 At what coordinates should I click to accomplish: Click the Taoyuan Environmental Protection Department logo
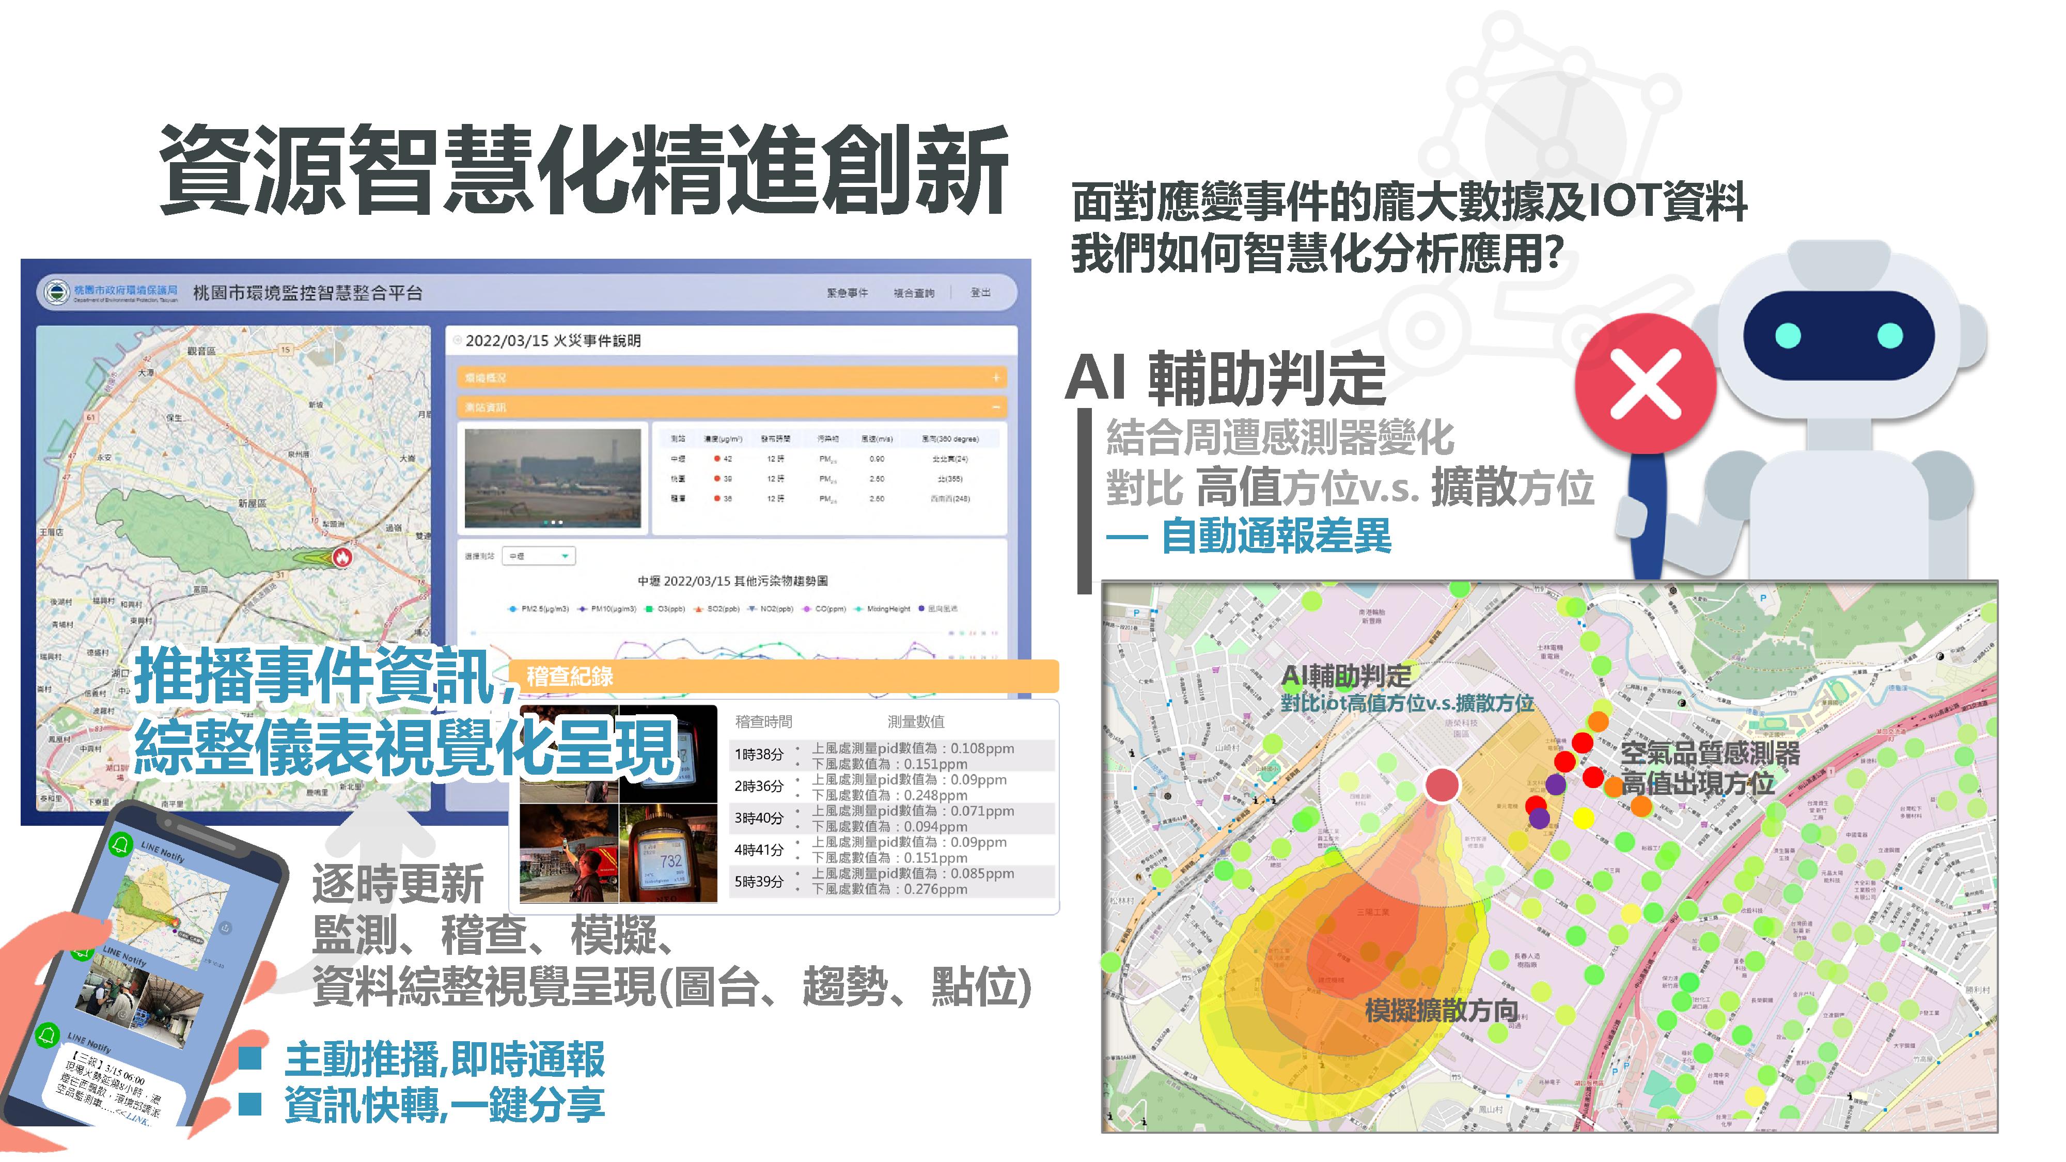56,293
